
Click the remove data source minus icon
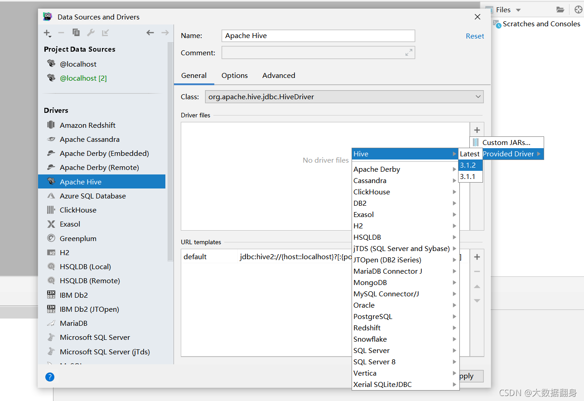tap(61, 33)
